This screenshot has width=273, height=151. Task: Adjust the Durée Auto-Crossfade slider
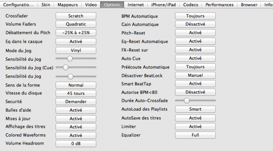(x=187, y=100)
